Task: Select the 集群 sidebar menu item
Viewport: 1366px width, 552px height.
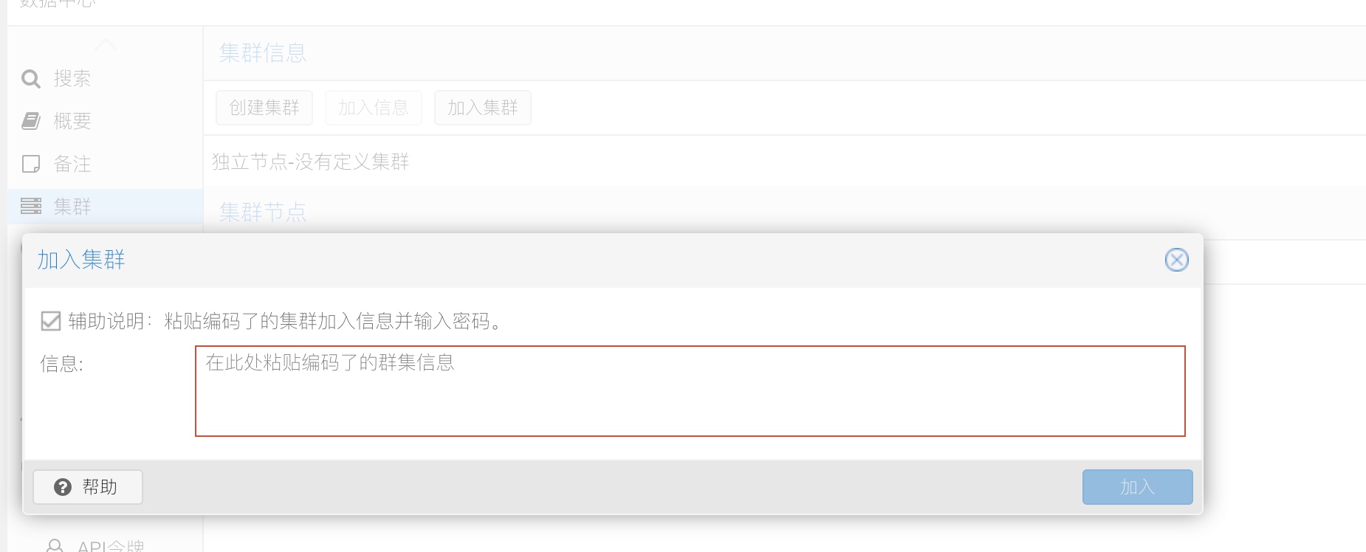Action: (72, 207)
